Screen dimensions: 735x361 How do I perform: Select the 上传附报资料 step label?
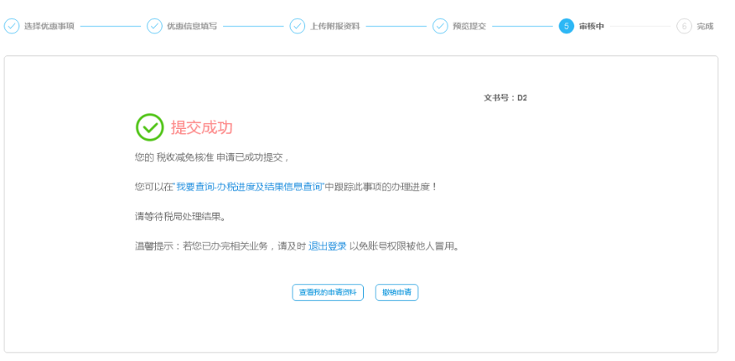click(x=334, y=26)
